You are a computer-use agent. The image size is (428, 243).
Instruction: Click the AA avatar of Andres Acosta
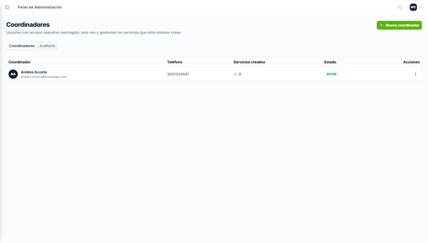[x=13, y=74]
